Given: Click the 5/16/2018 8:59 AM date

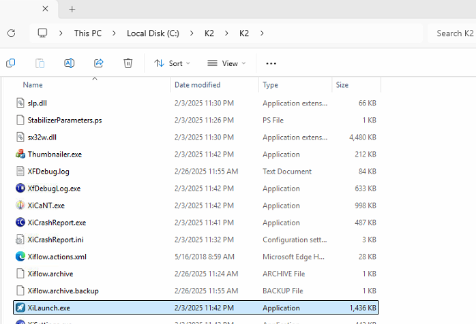Looking at the screenshot, I should coord(205,257).
